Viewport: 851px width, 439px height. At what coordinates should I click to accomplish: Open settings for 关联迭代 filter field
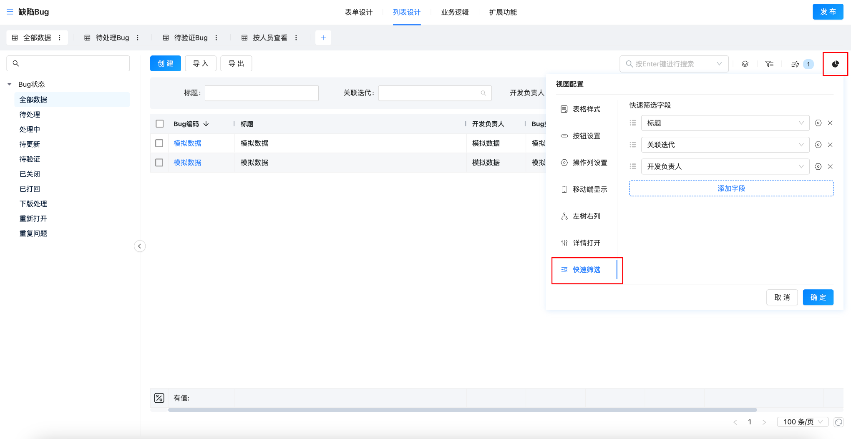[x=818, y=145]
